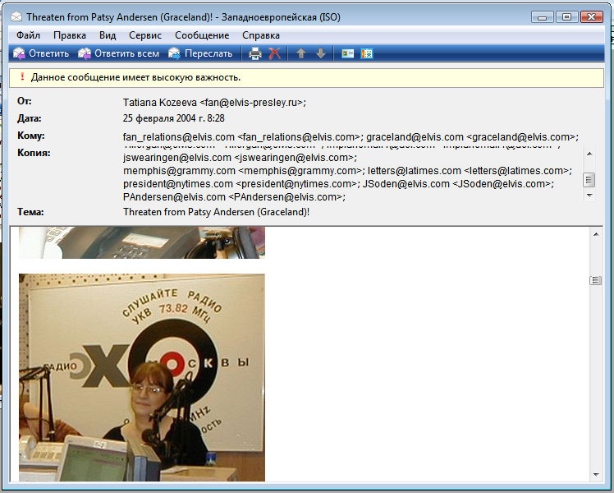Click Ответить всем to reply all
Viewport: 614px width, 493px height.
pos(119,53)
